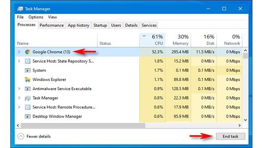Sort by the 16% Disk column header
265x148 pixels.
tap(204, 40)
